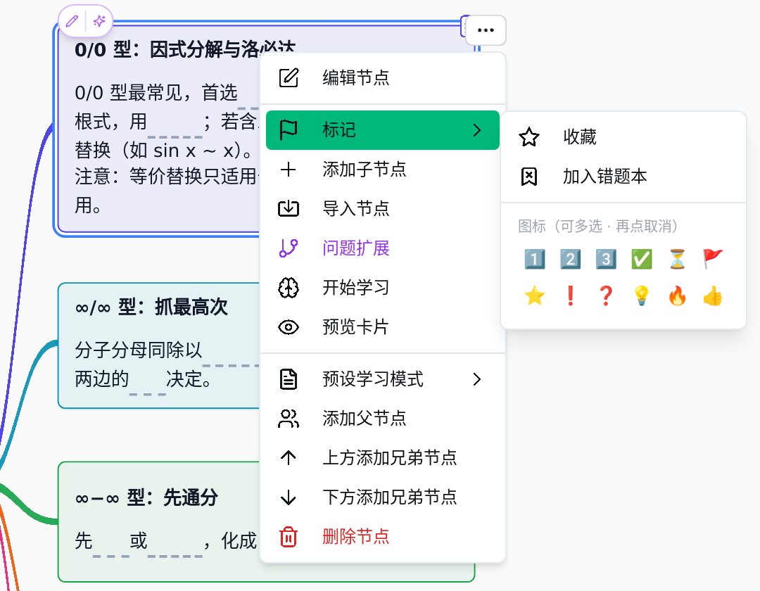The height and width of the screenshot is (591, 760).
Task: Choose 收藏 in the submenu
Action: [x=623, y=137]
